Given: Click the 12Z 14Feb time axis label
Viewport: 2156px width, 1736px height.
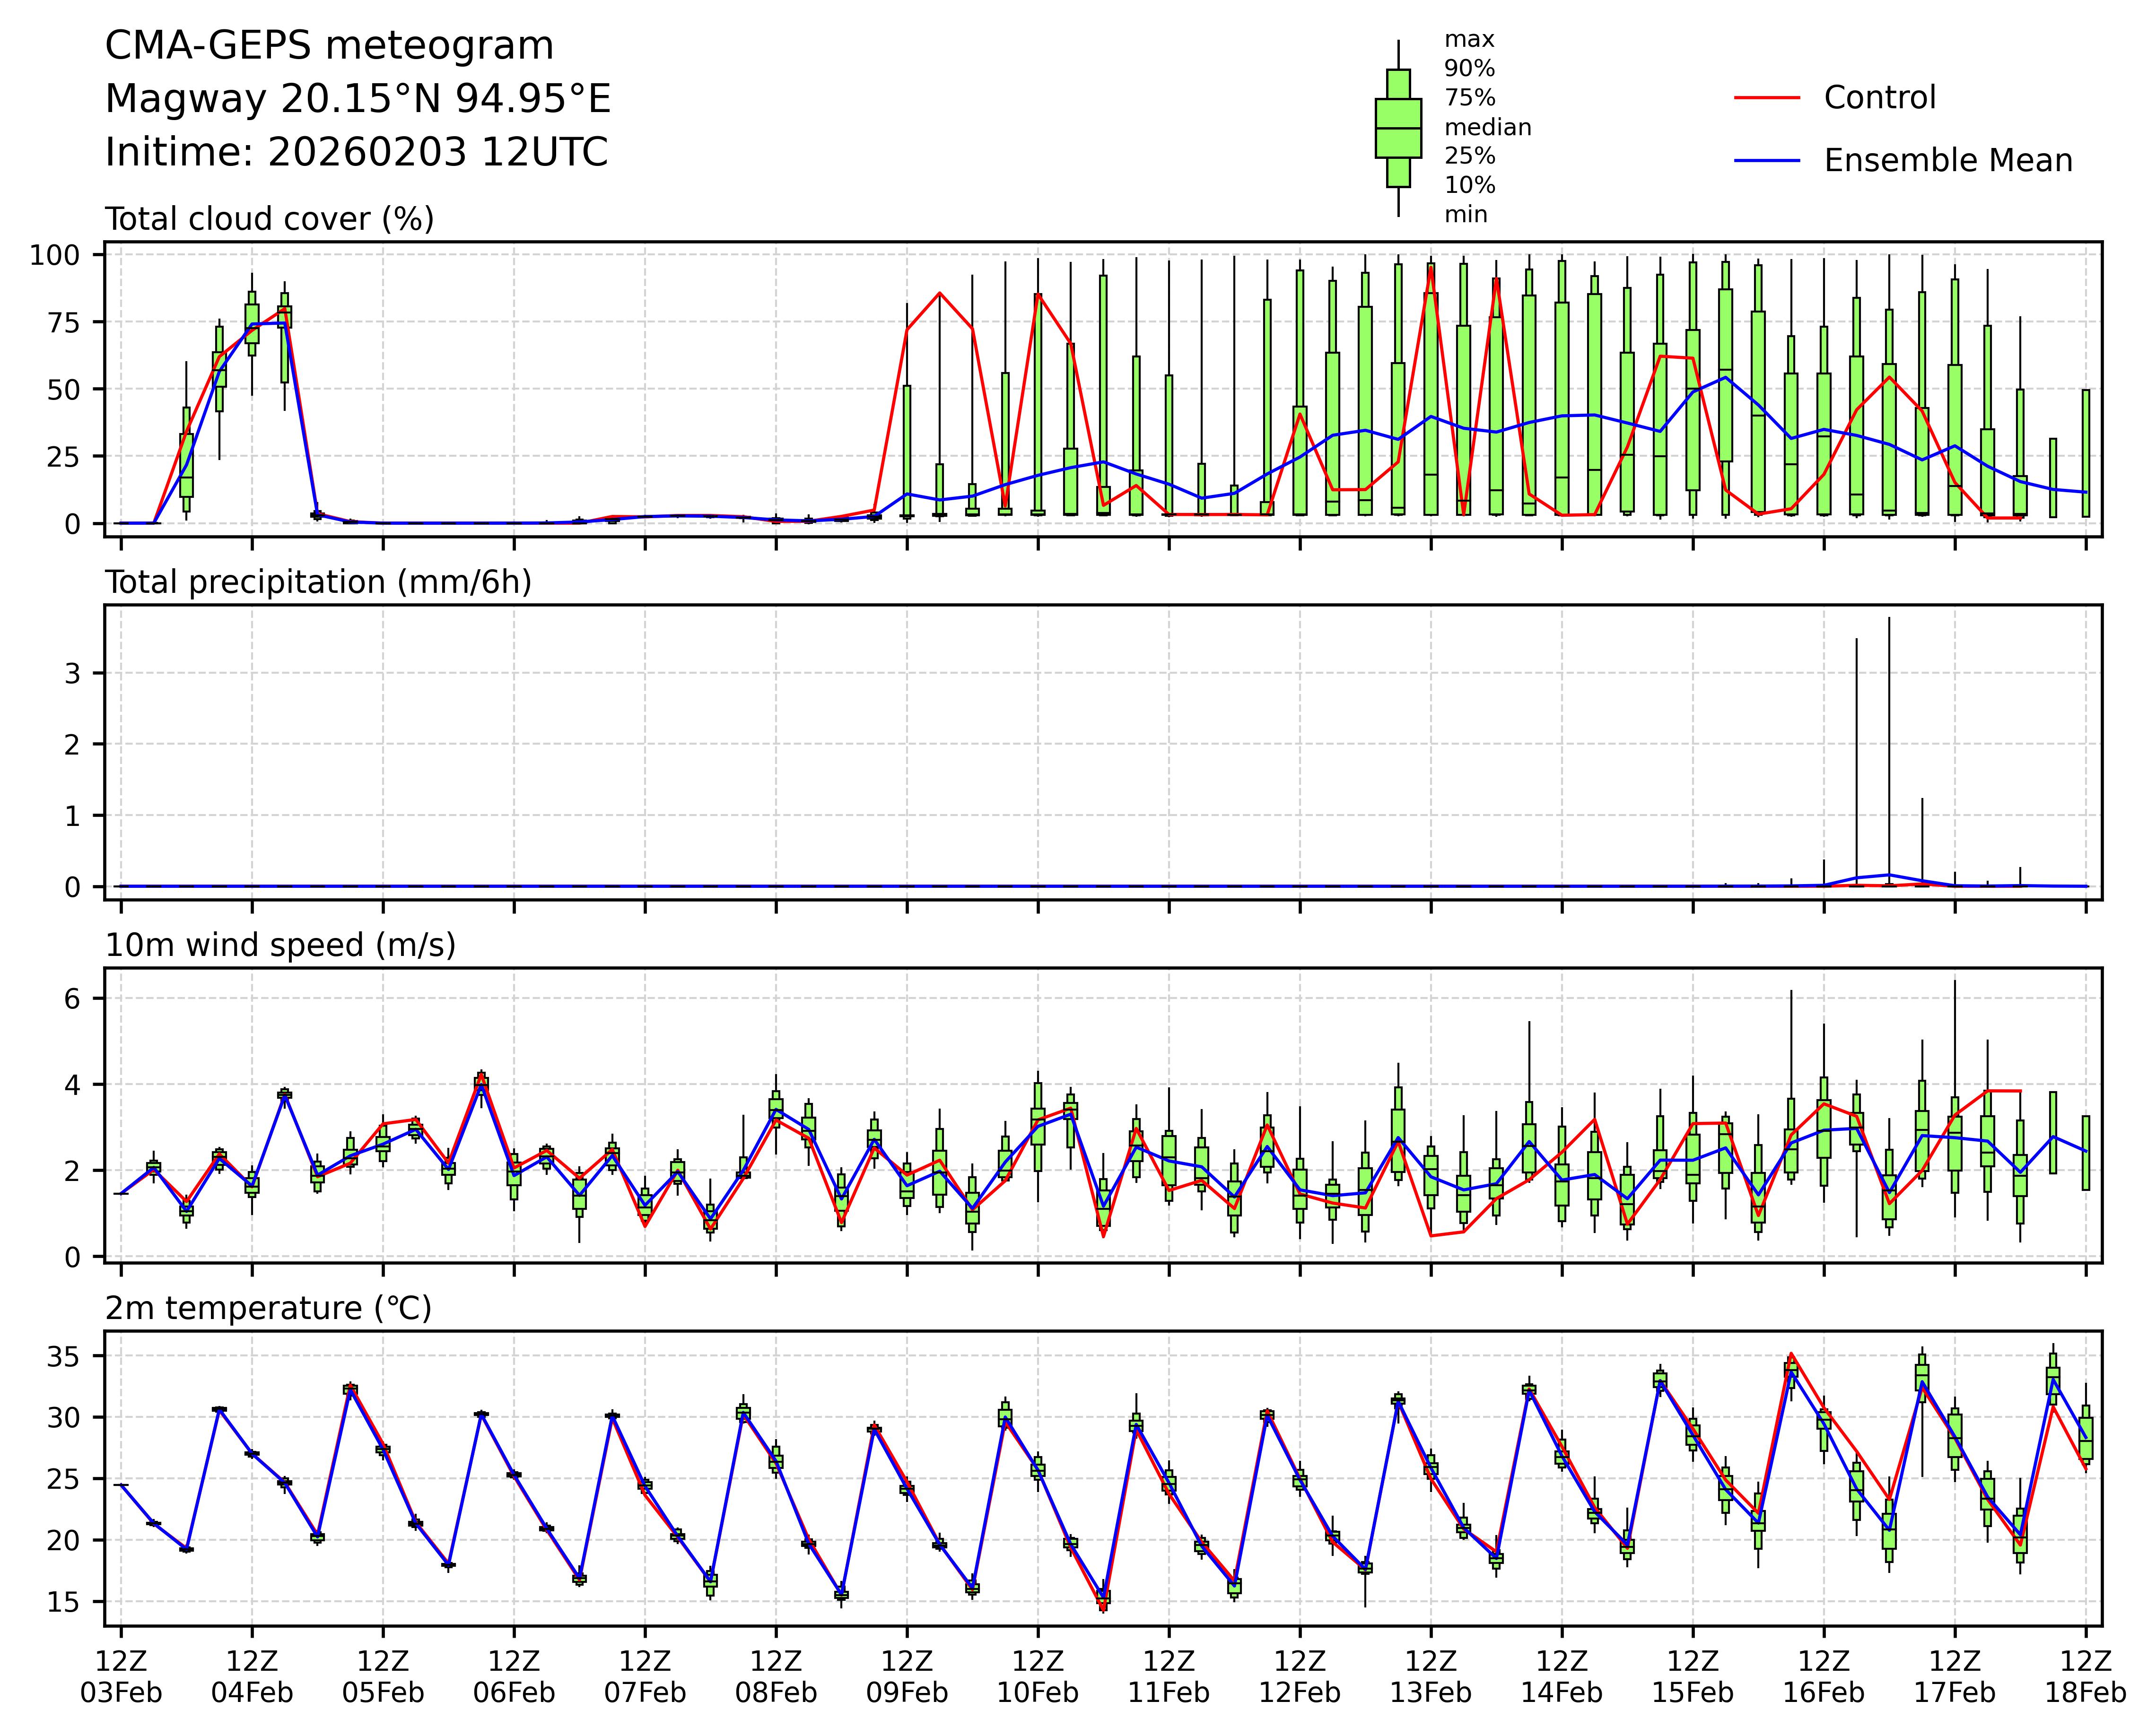Looking at the screenshot, I should coord(1562,1677).
